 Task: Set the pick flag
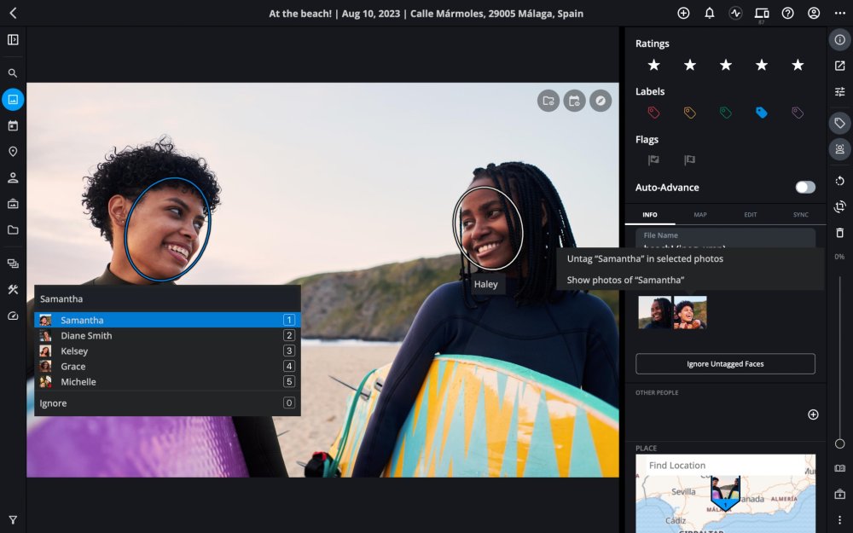click(x=653, y=160)
